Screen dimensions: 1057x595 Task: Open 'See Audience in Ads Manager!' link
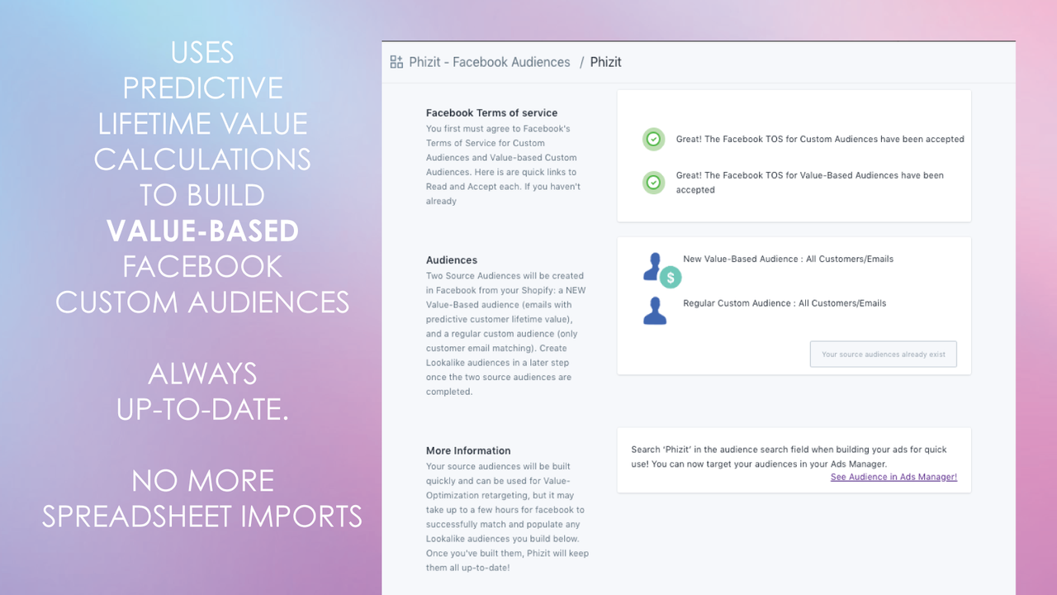893,477
